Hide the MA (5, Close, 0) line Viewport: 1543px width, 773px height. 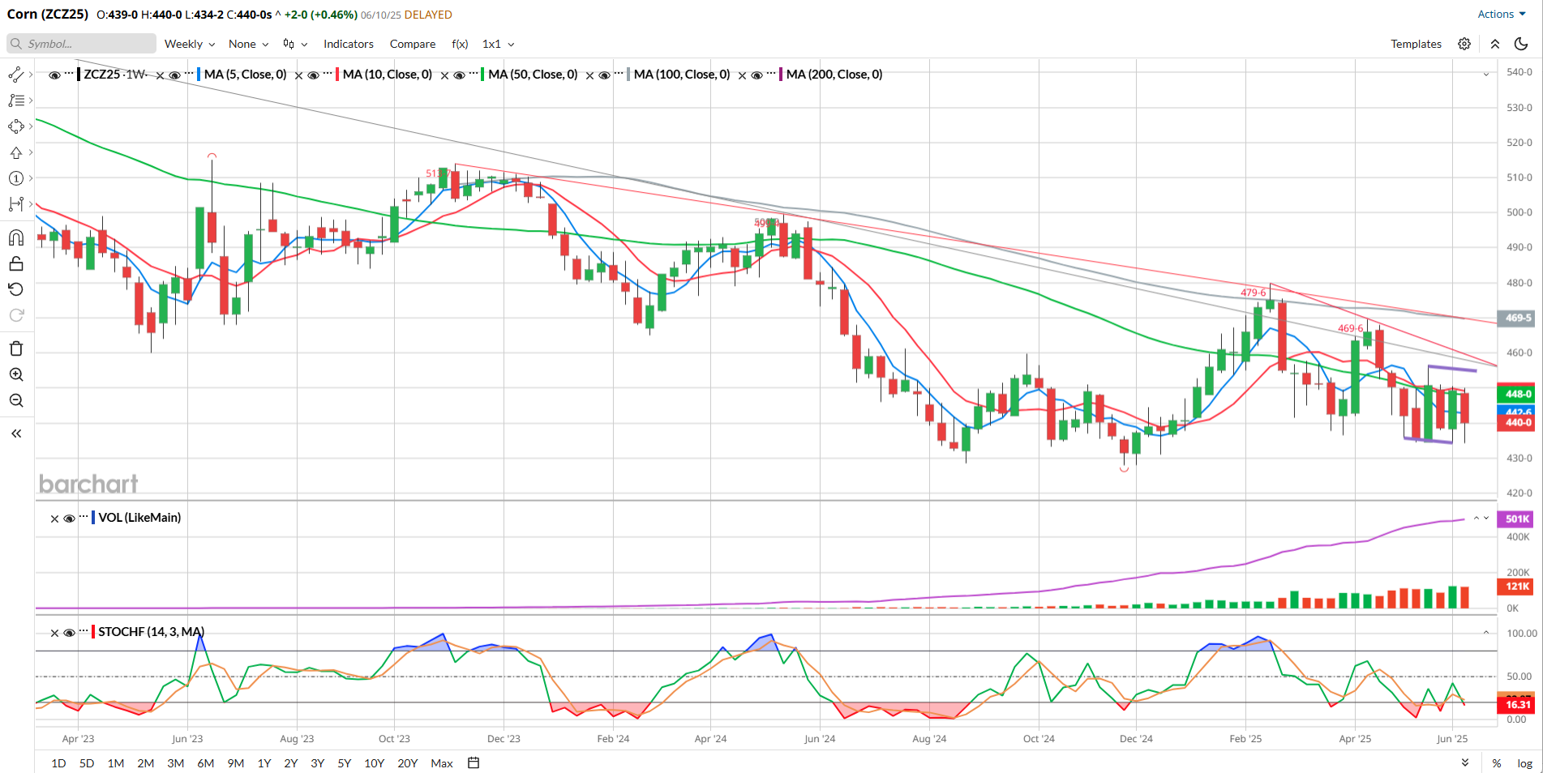174,75
